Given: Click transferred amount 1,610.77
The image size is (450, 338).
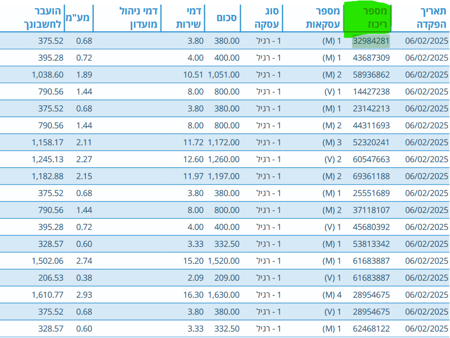Looking at the screenshot, I should pos(47,295).
